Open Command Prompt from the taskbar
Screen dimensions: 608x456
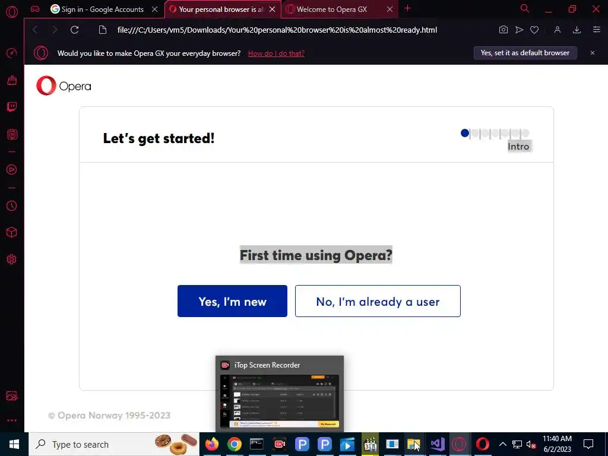256,444
